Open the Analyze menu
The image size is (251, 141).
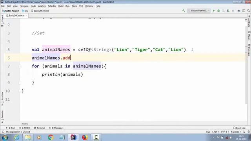click(x=42, y=6)
